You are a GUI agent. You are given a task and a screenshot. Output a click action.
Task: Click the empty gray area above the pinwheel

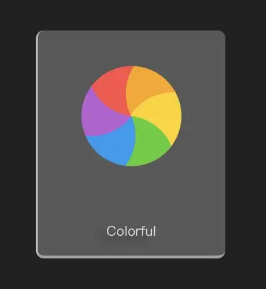tap(131, 48)
